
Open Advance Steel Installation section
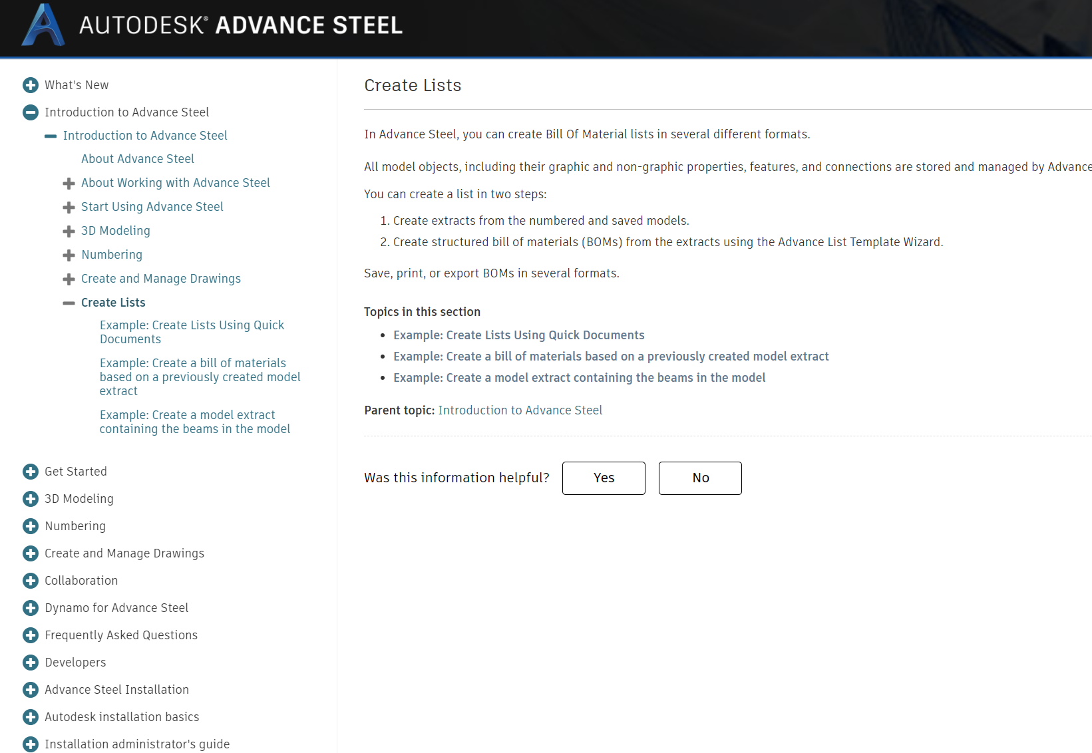(116, 690)
